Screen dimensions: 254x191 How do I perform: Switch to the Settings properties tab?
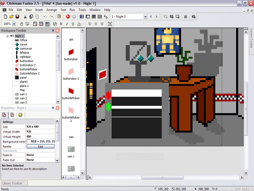click(4, 115)
